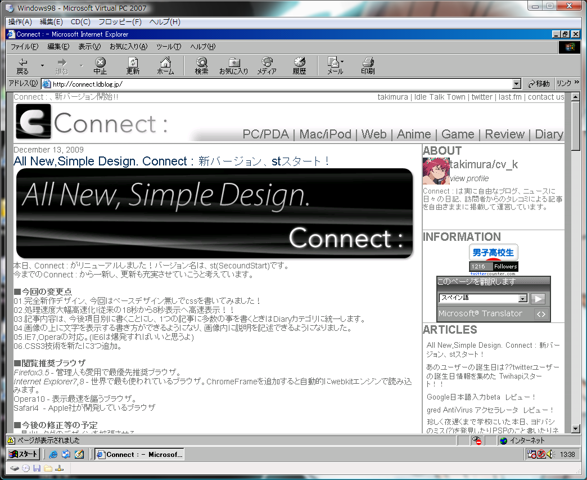Image resolution: width=587 pixels, height=480 pixels.
Task: Refresh the page with 更新
Action: click(133, 66)
